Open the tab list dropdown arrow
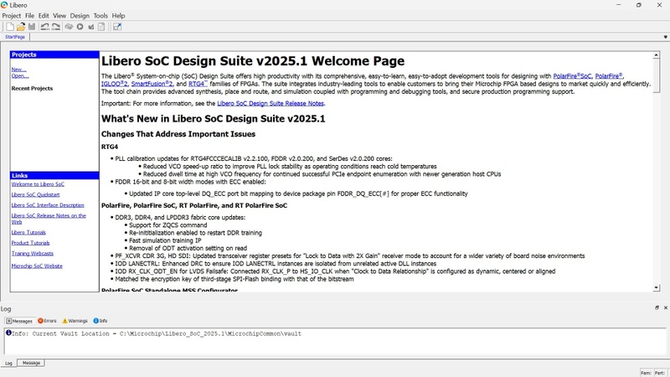The image size is (670, 377). (x=665, y=37)
